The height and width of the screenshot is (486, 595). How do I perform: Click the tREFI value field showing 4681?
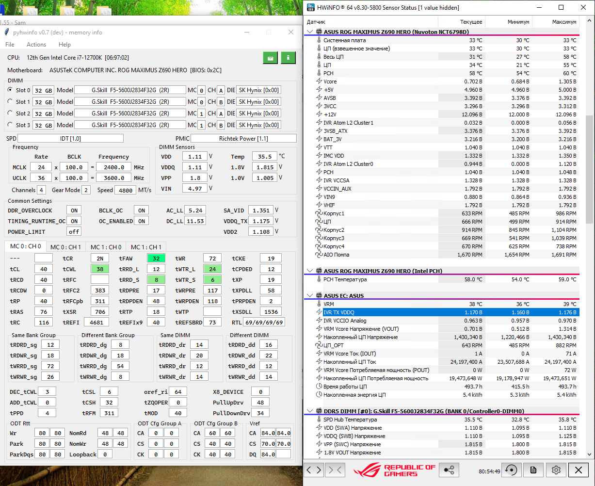point(96,322)
